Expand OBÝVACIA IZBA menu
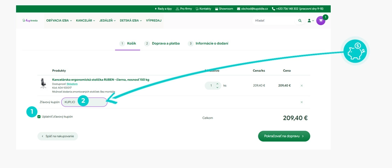Image resolution: width=392 pixels, height=168 pixels. (59, 21)
